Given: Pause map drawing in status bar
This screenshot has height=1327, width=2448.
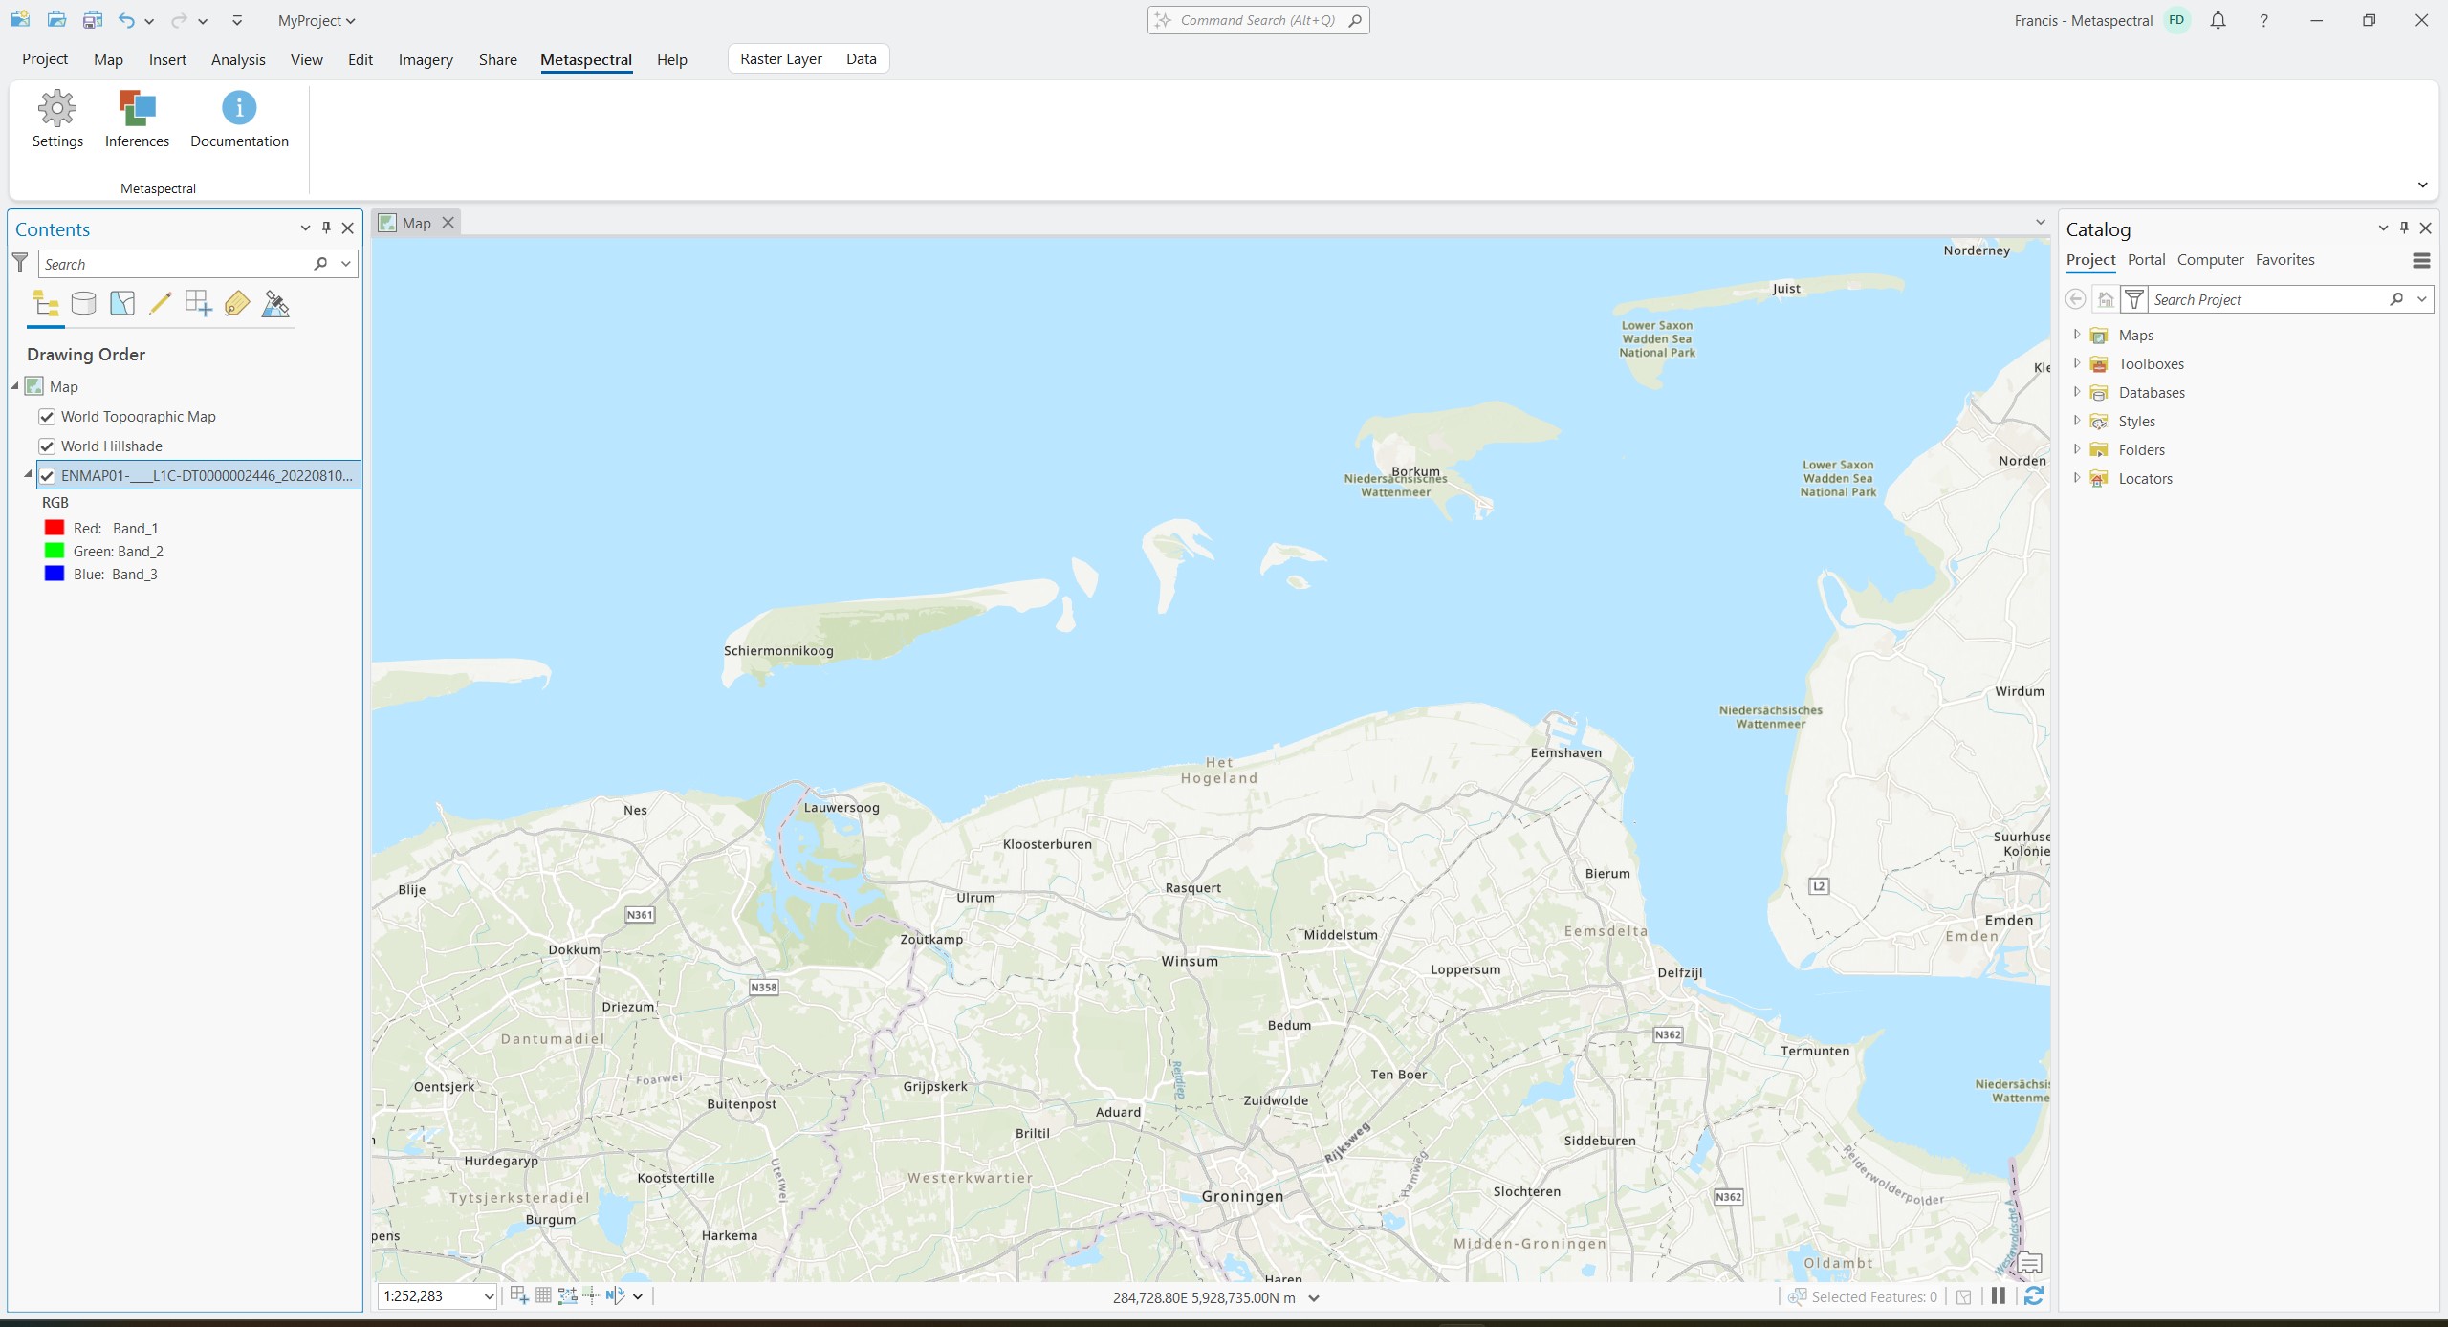Looking at the screenshot, I should pos(1999,1296).
